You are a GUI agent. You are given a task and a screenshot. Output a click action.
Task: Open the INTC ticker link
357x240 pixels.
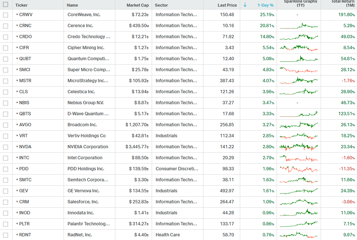(24, 158)
